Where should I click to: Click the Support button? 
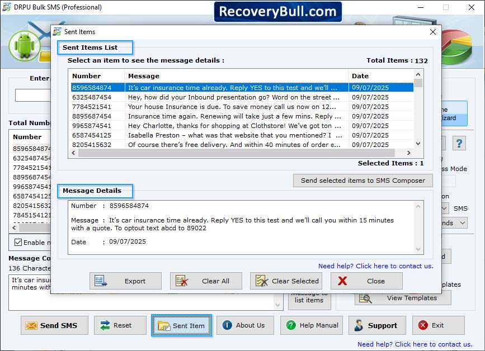pyautogui.click(x=377, y=325)
